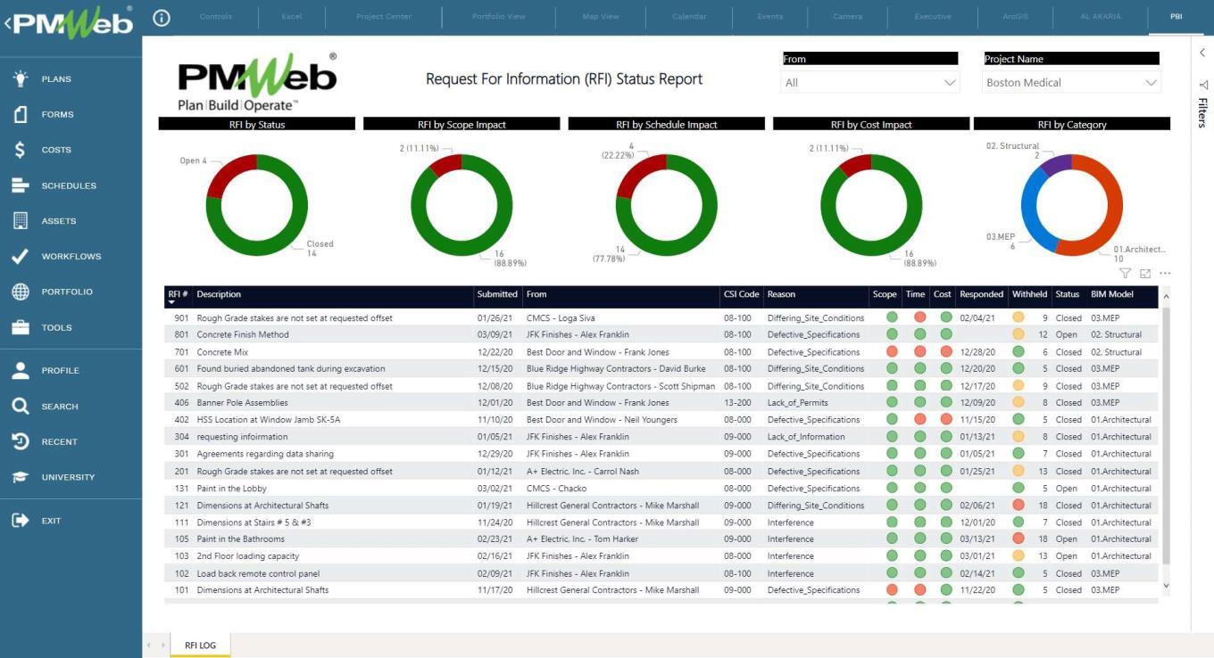Click '2nd Floor loading capacity' row

[x=661, y=555]
